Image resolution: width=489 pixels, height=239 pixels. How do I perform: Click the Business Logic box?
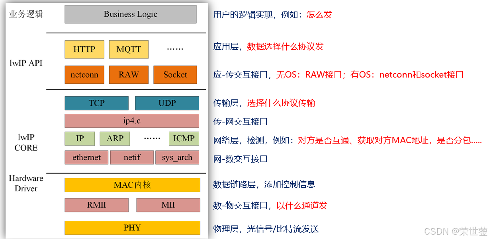[131, 14]
